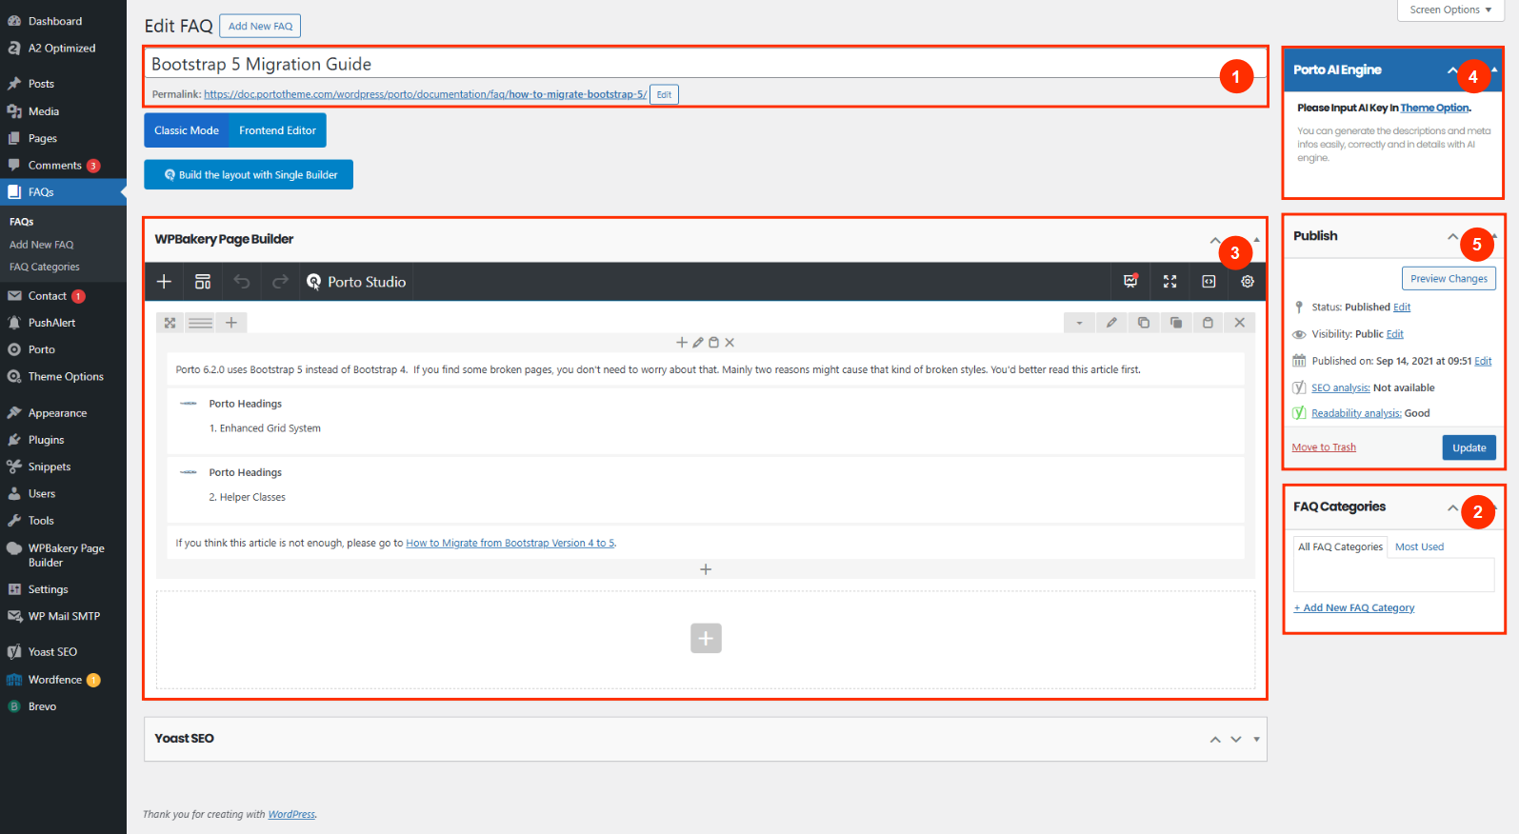The image size is (1519, 834).
Task: Open the Theme Option link in Porto AI Engine
Action: click(x=1435, y=108)
